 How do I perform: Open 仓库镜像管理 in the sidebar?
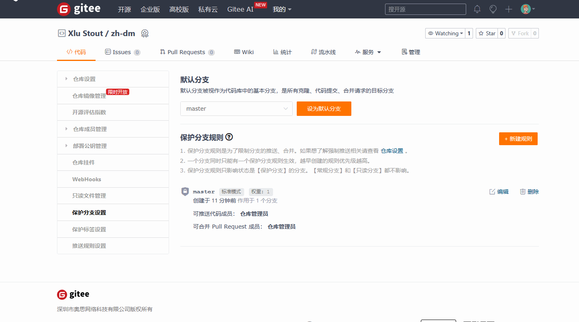coord(113,96)
